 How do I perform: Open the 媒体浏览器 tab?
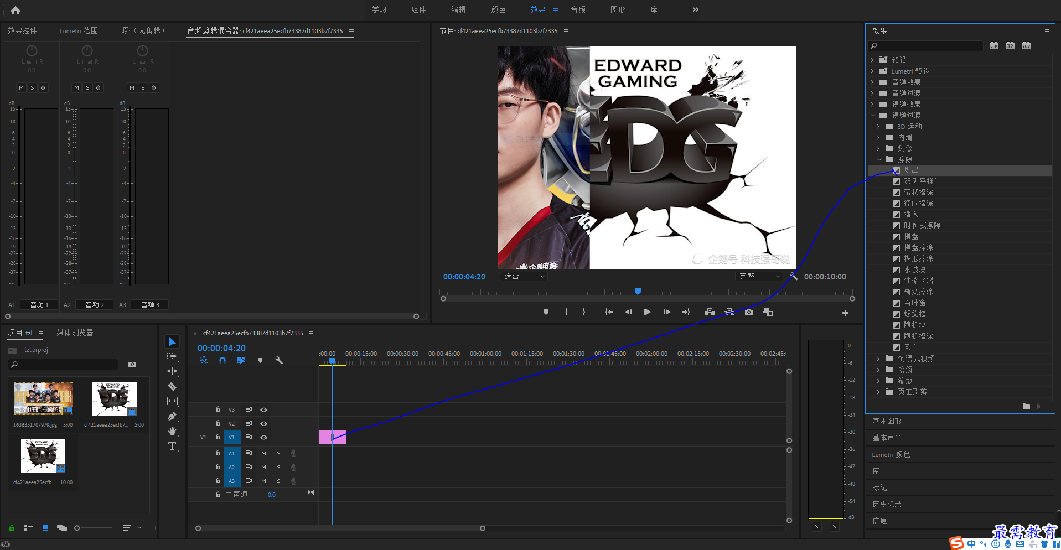click(x=75, y=333)
